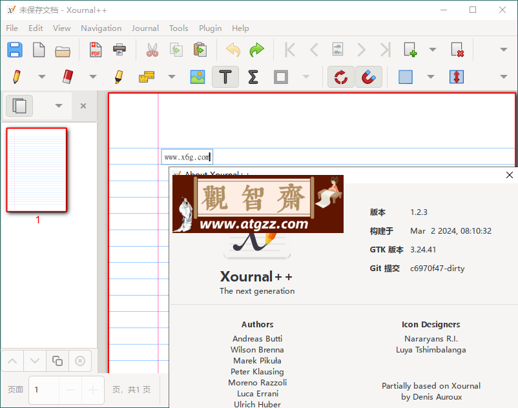This screenshot has height=408, width=518.
Task: Open new page options dropdown
Action: coord(433,50)
